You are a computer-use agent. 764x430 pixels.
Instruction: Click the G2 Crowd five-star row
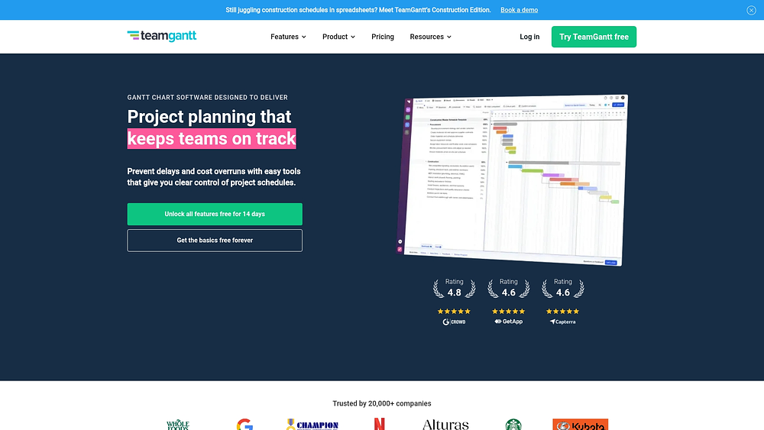click(x=454, y=311)
